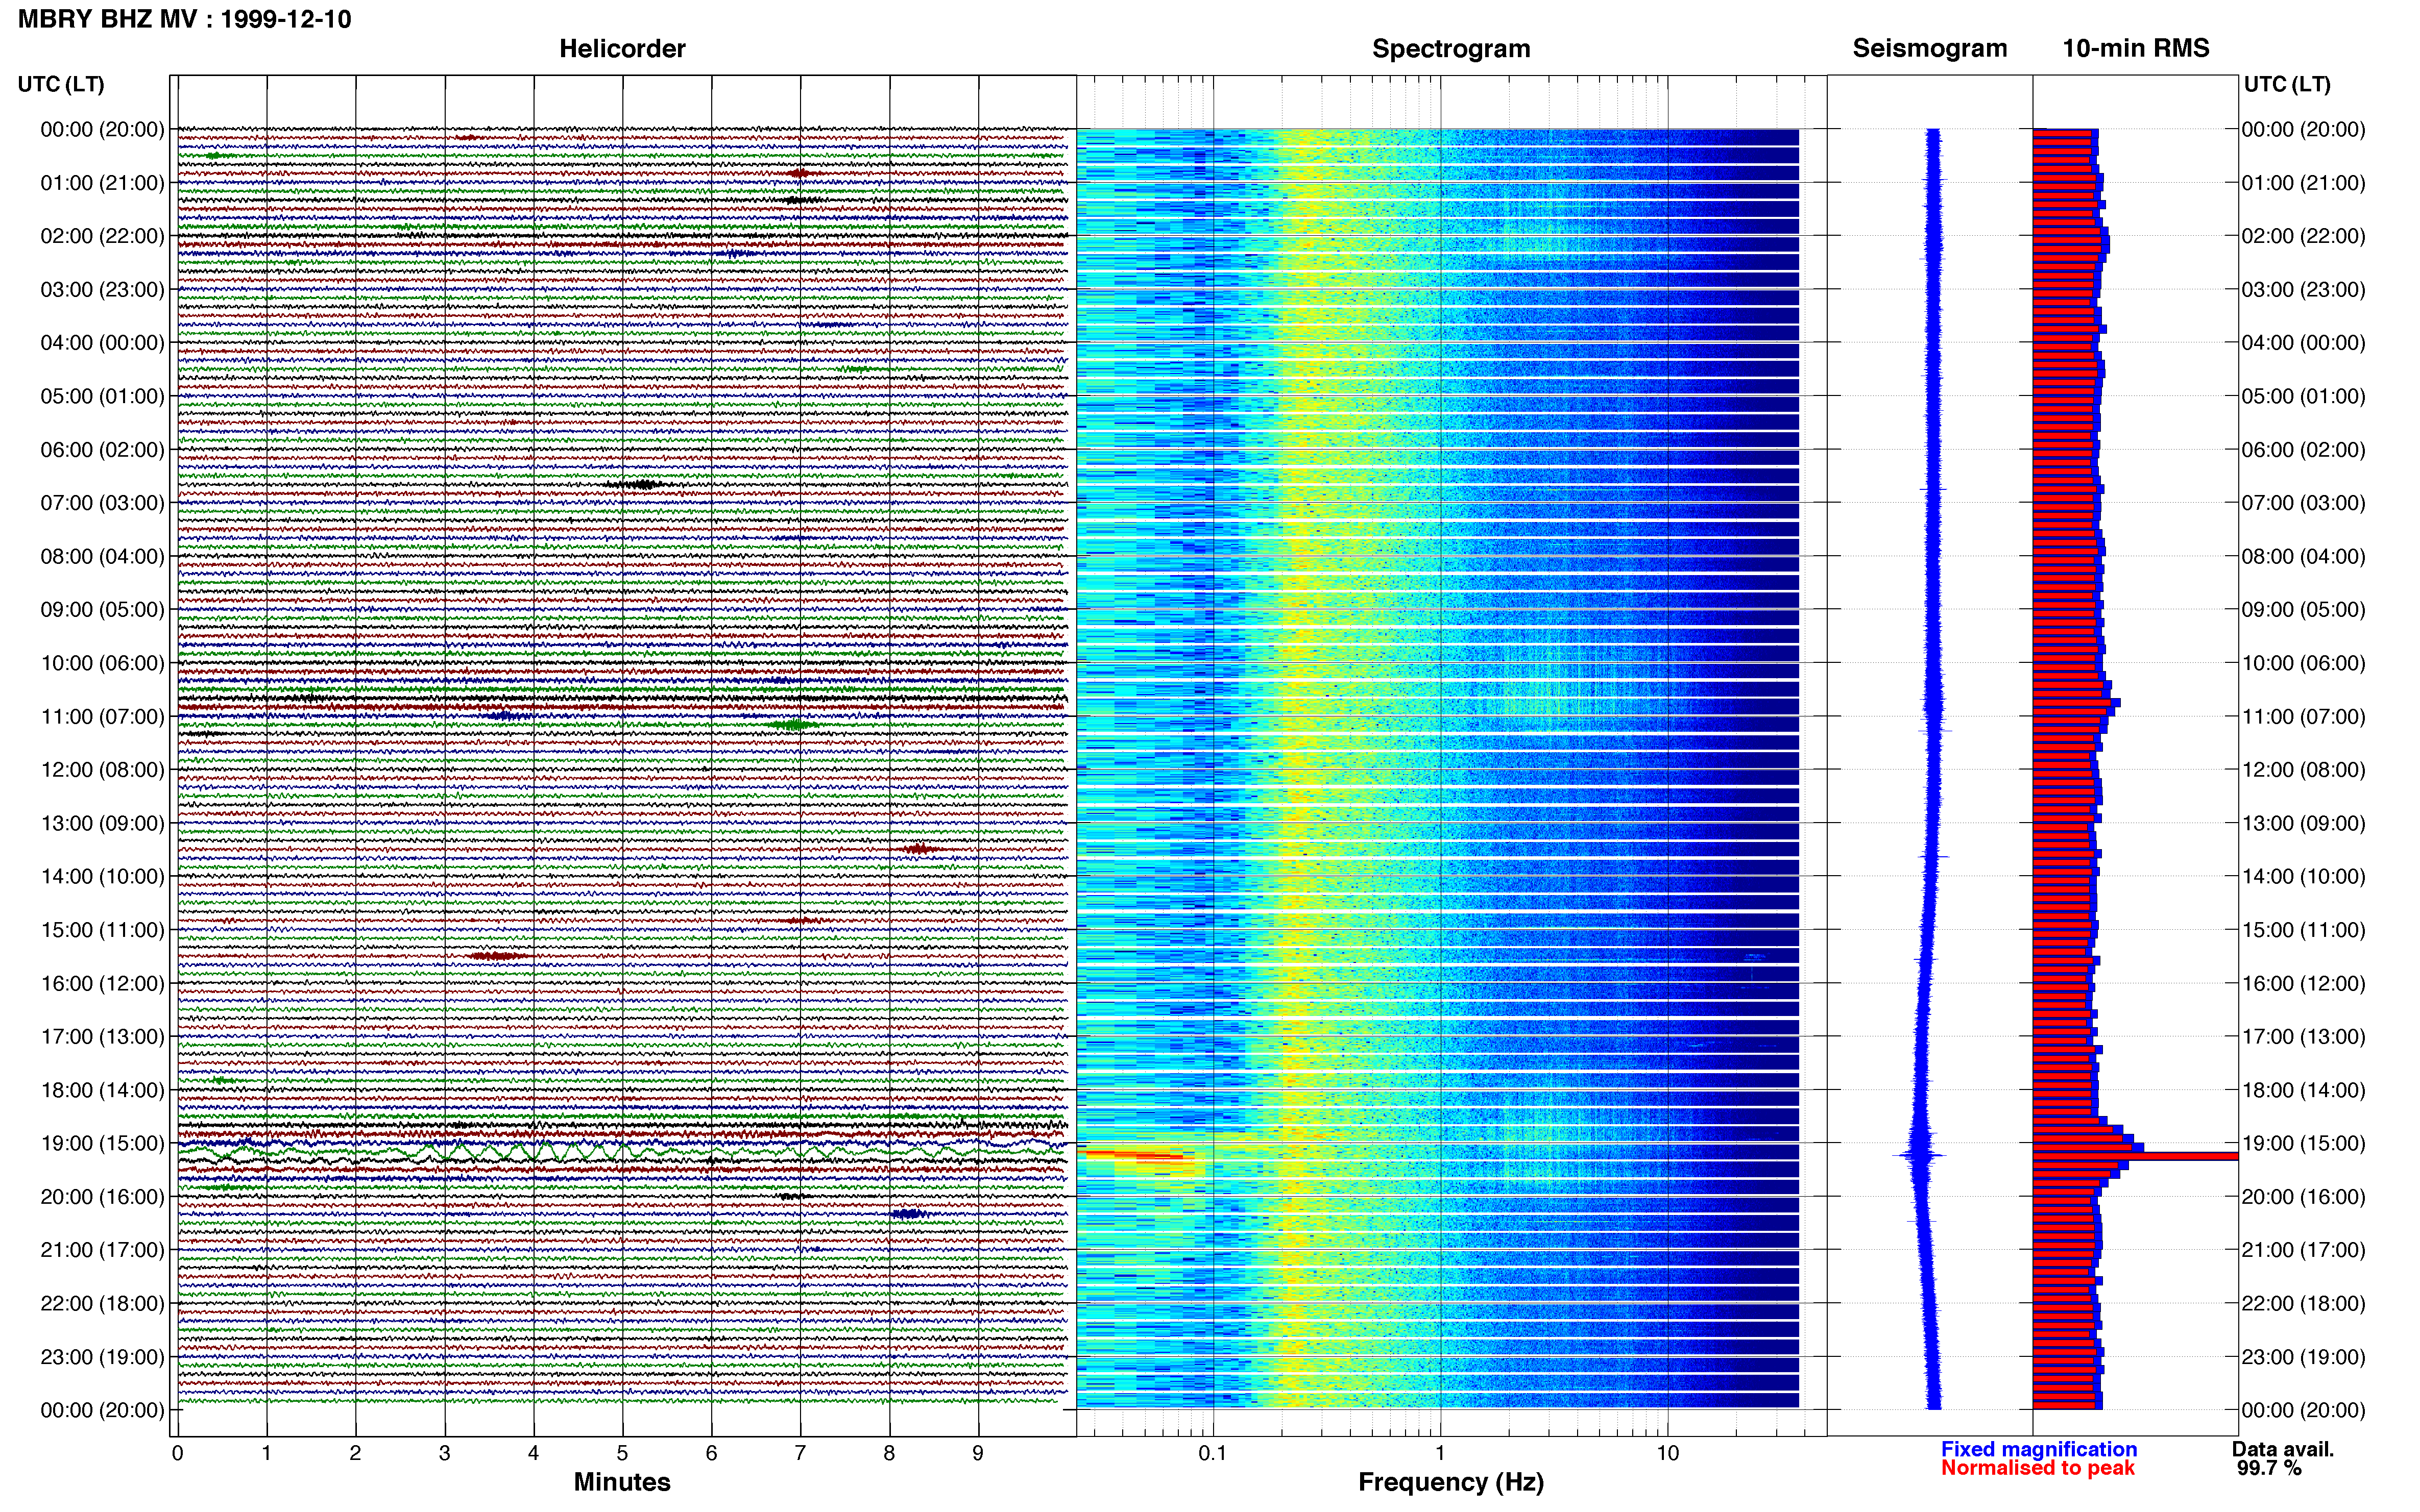The width and height of the screenshot is (2420, 1512).
Task: Click left time label 06:00 (02:00)
Action: tap(102, 450)
